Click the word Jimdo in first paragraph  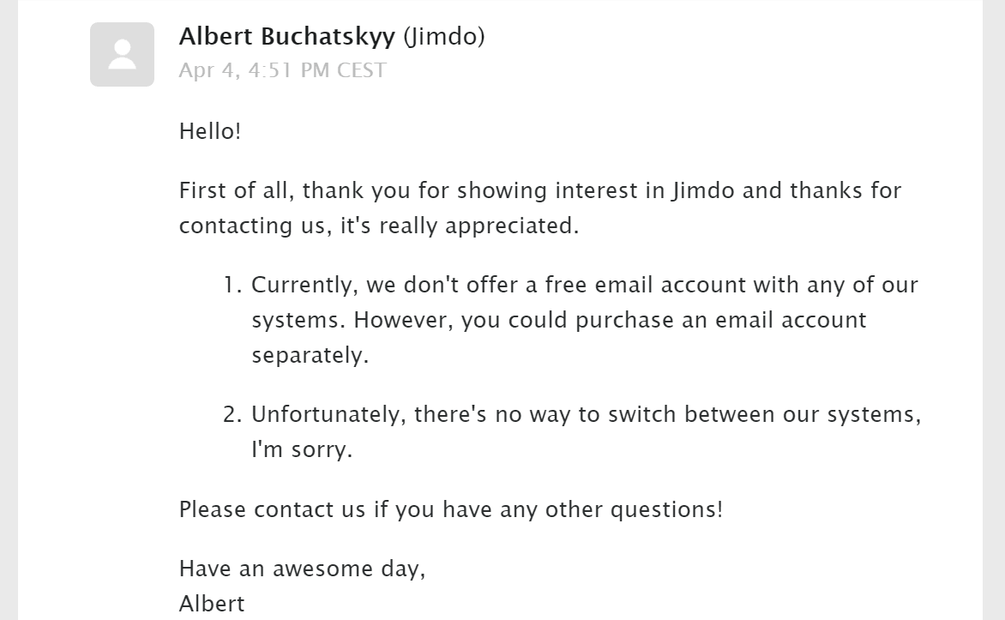click(702, 190)
